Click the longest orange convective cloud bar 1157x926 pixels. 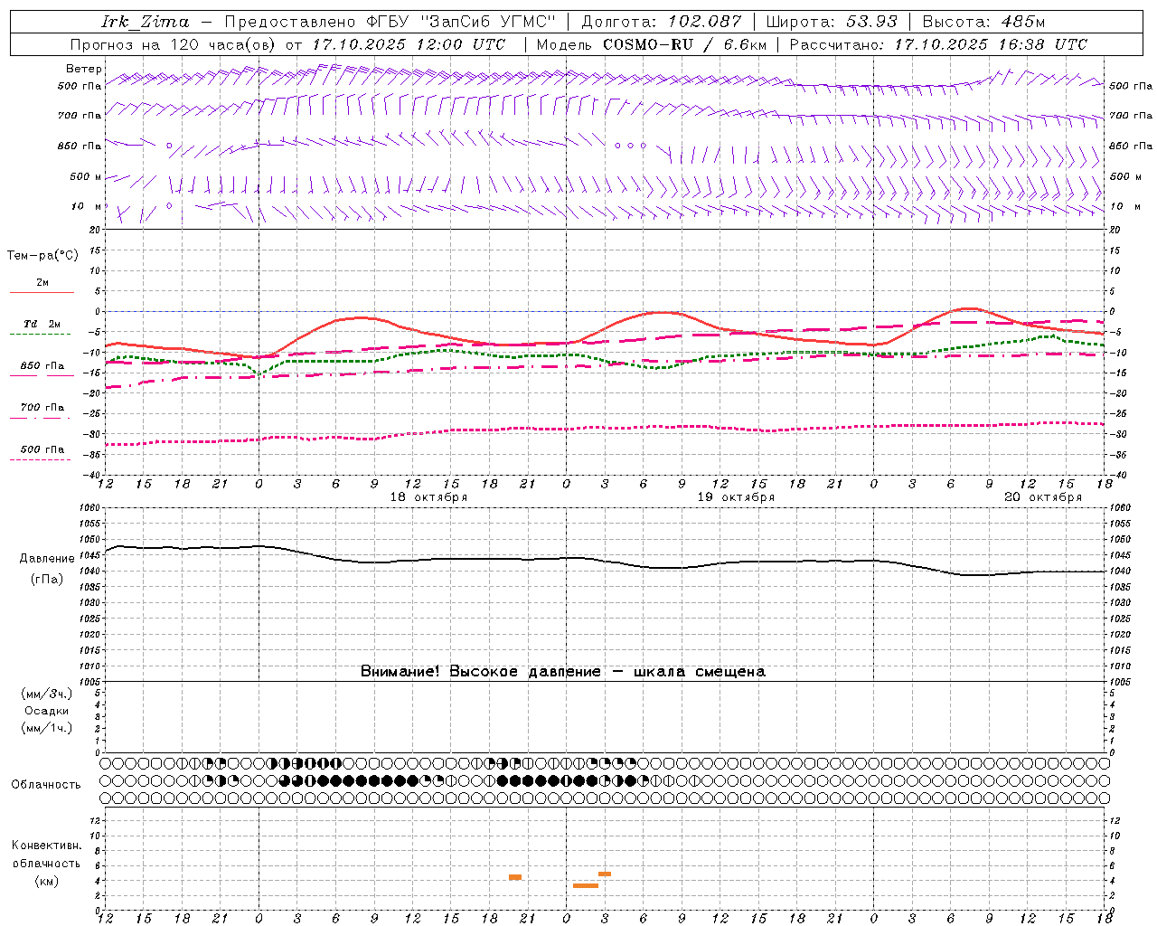click(586, 885)
